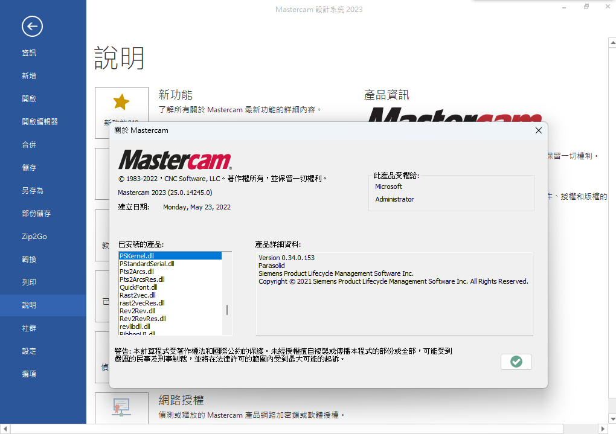Select Rast2vec.dll in the list
616x434 pixels.
tap(170, 295)
